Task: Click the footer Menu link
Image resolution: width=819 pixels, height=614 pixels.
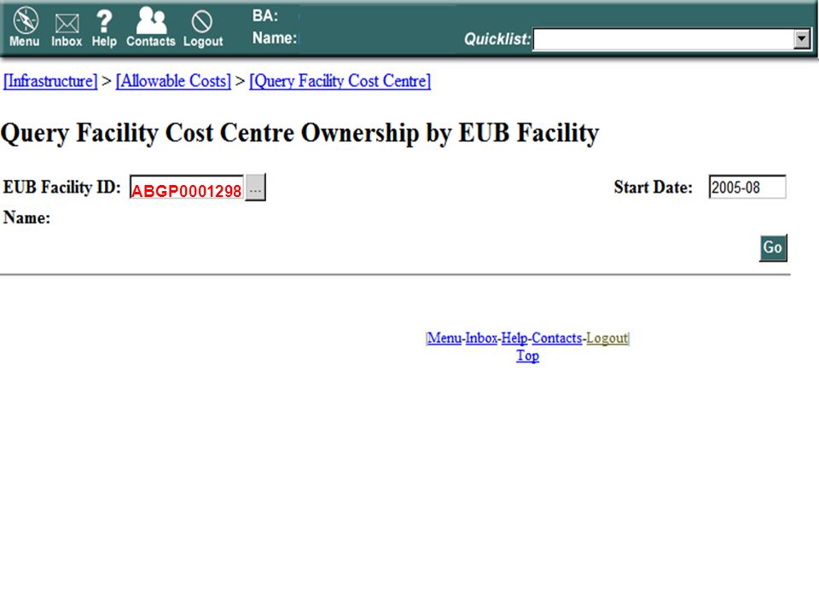Action: (444, 339)
